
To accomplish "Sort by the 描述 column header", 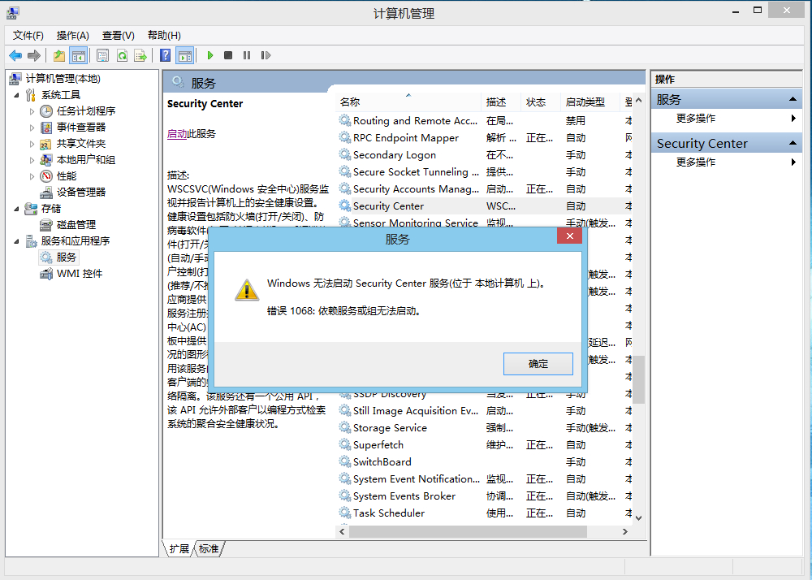I will (x=501, y=102).
